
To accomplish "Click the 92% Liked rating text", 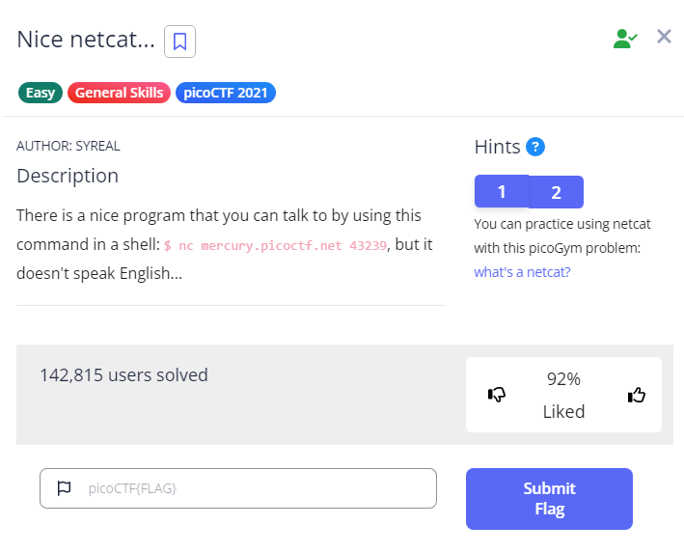I will [x=563, y=394].
